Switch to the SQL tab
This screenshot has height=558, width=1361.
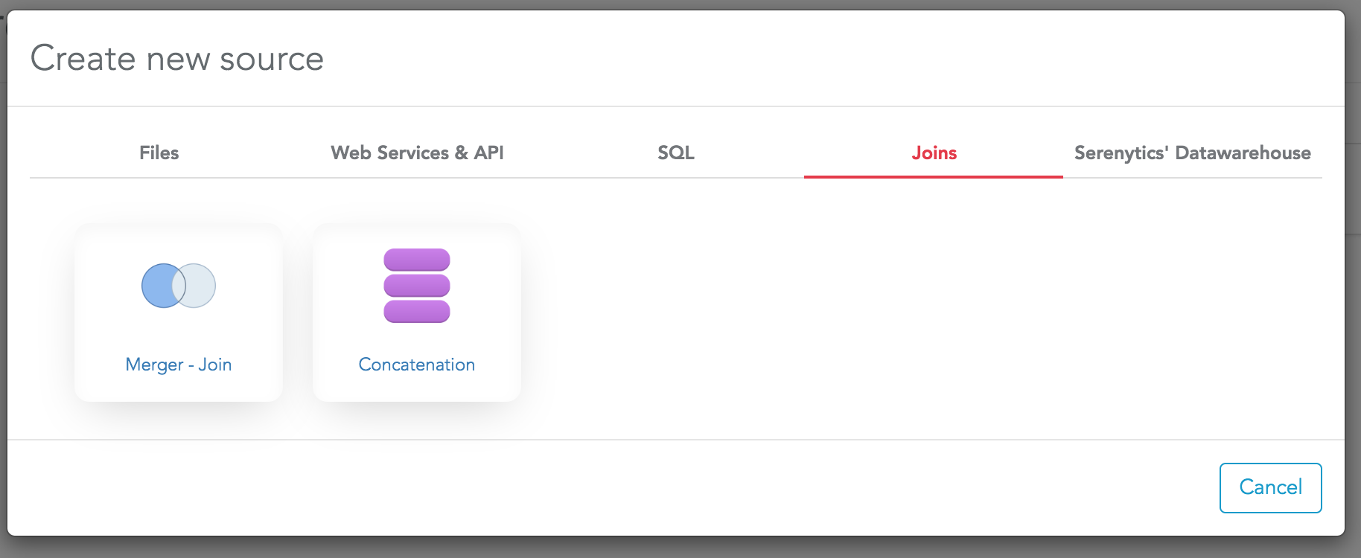tap(675, 153)
